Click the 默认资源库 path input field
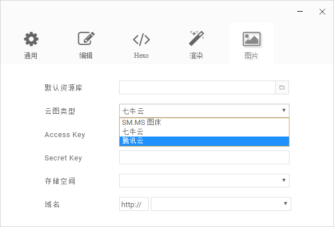Image resolution: width=334 pixels, height=227 pixels. pos(197,88)
